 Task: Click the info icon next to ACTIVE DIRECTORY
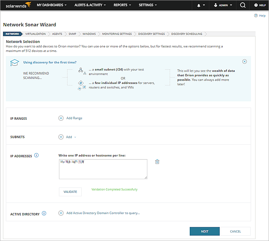pyautogui.click(x=44, y=213)
